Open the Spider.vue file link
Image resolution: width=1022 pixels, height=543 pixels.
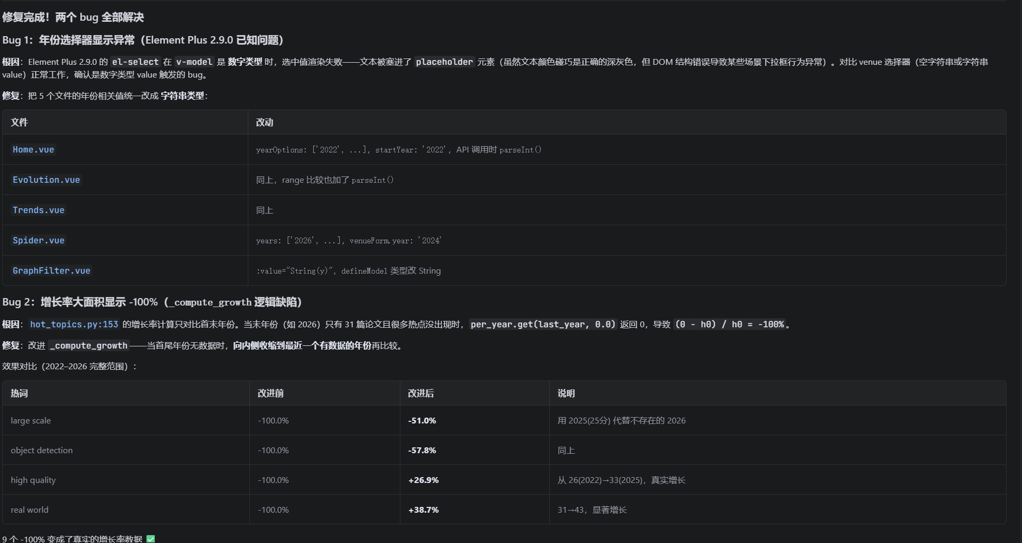(38, 241)
